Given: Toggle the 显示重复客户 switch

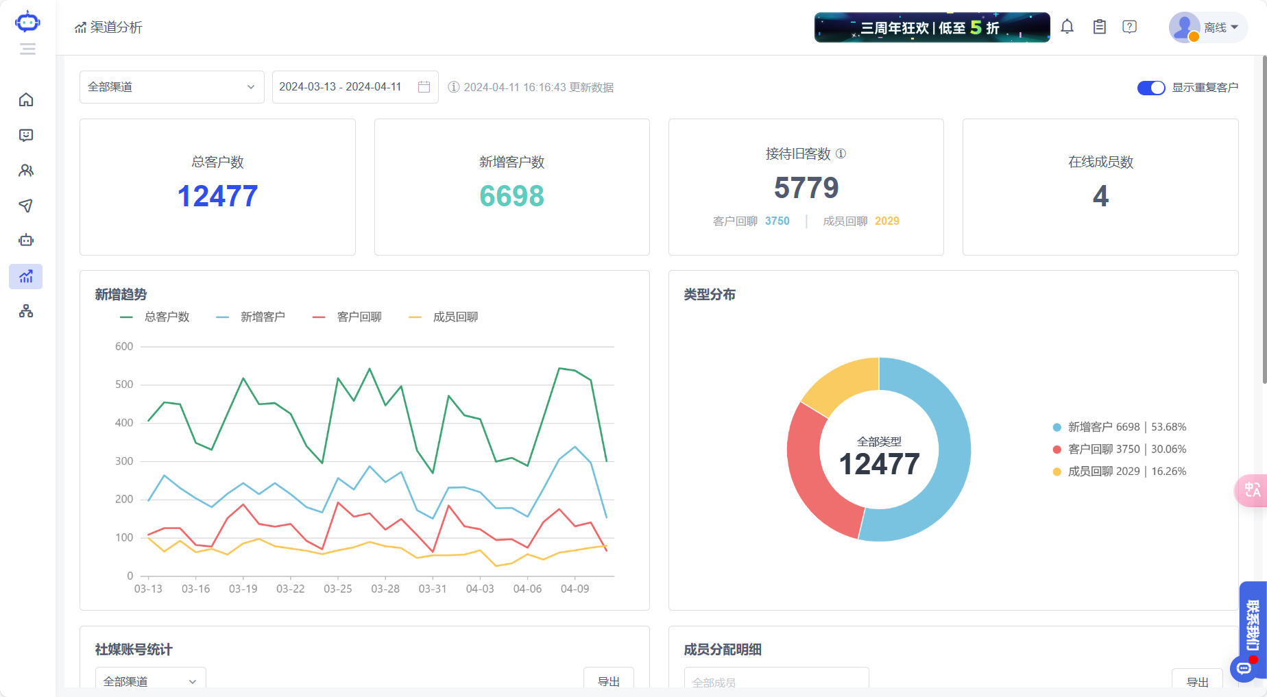Looking at the screenshot, I should (x=1150, y=88).
